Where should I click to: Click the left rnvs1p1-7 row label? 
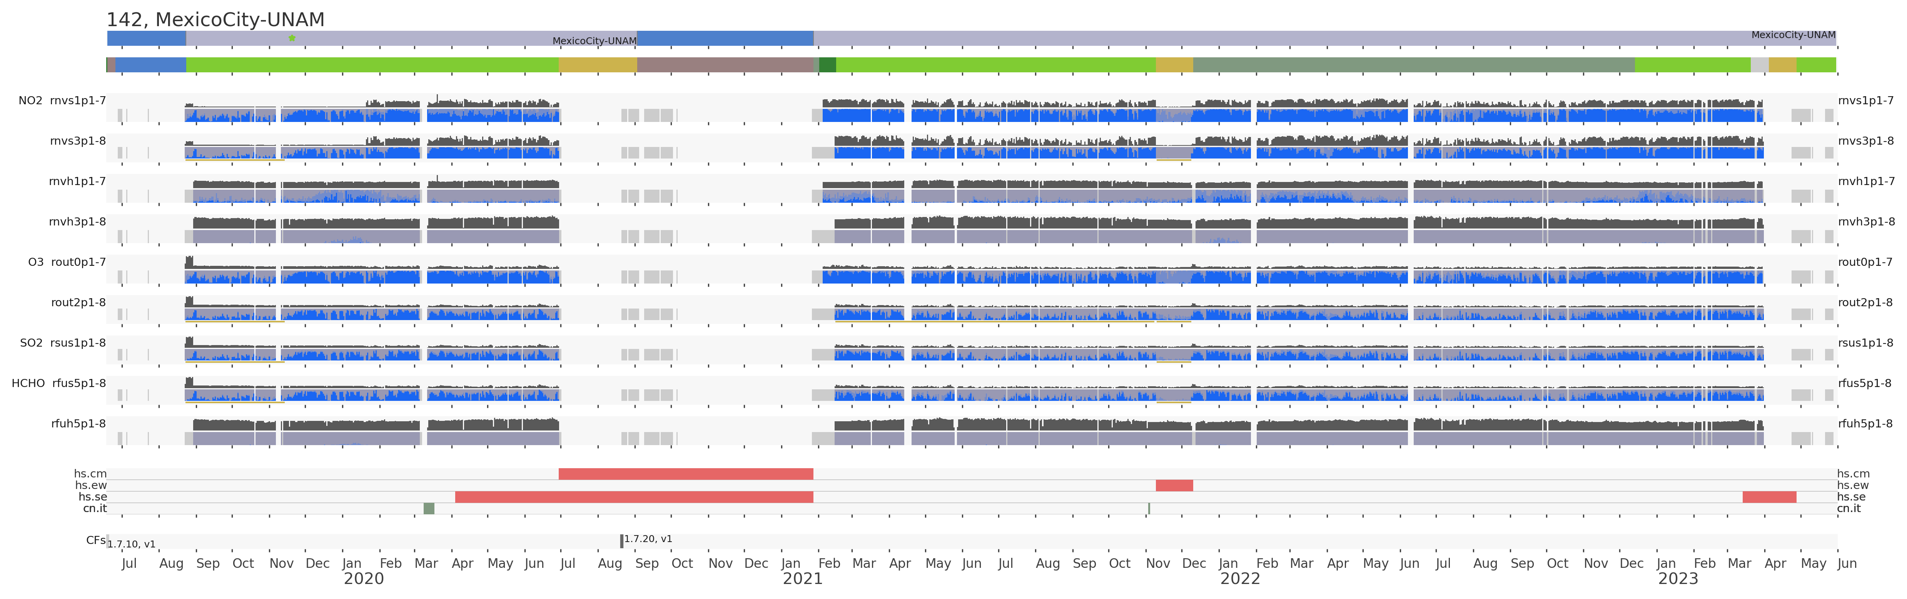(78, 101)
